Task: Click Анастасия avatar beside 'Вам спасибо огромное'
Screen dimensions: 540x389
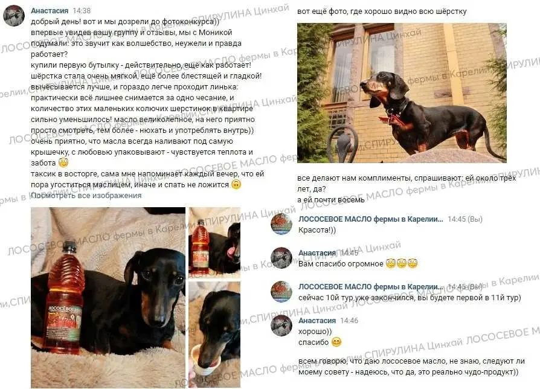Action: coord(281,258)
